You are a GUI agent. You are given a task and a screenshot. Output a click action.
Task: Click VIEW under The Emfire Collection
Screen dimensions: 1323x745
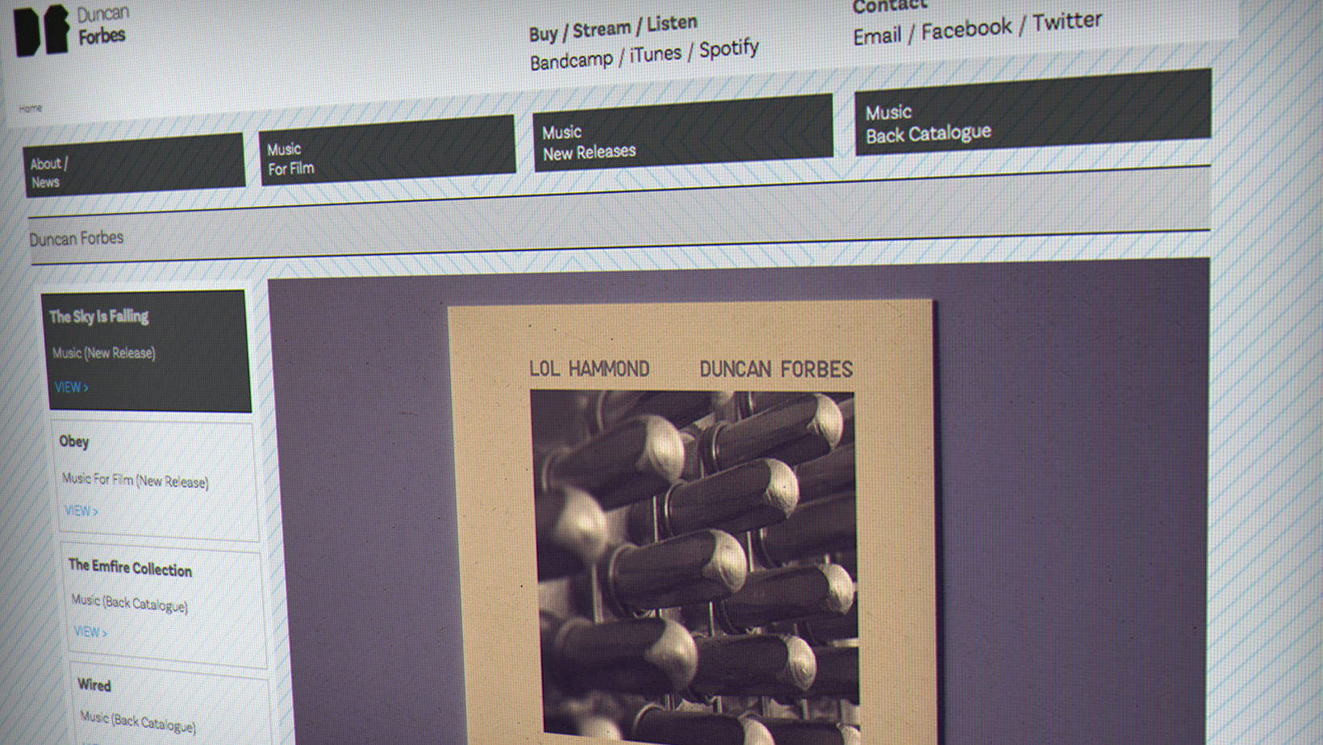(x=90, y=632)
